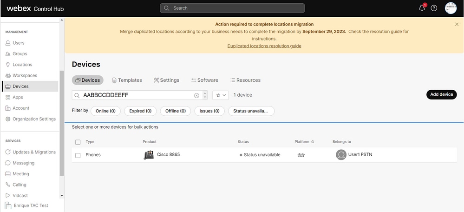The height and width of the screenshot is (212, 464).
Task: Click the top Search magnifier icon
Action: click(x=167, y=8)
